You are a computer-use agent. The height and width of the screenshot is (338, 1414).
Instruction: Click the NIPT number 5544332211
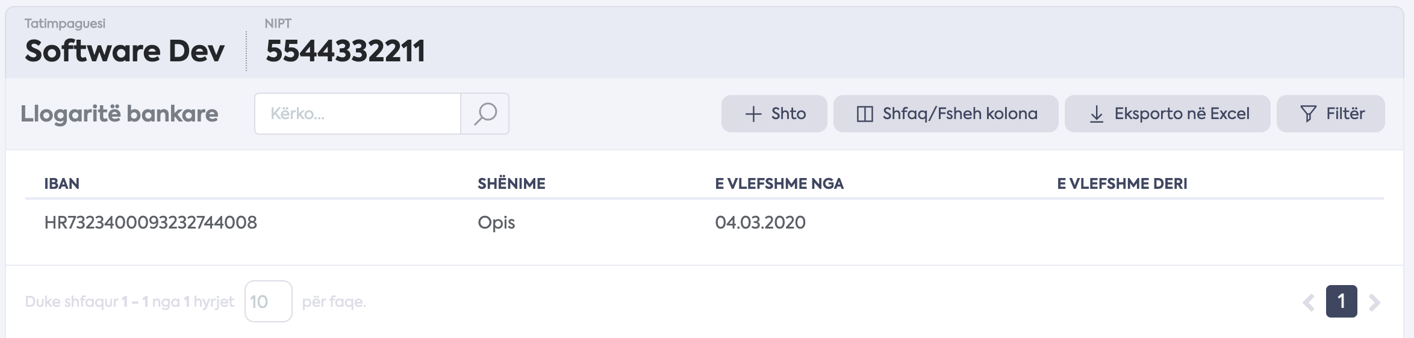tap(345, 51)
